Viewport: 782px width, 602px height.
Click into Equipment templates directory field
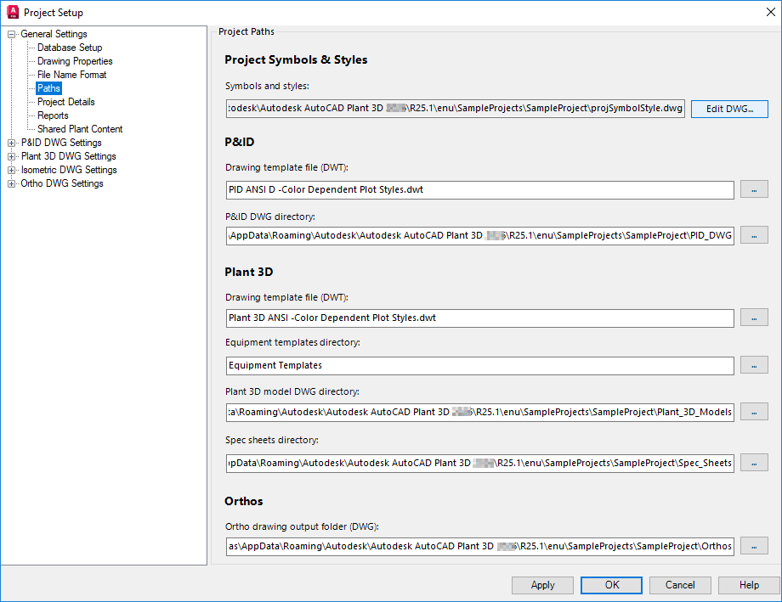[479, 365]
